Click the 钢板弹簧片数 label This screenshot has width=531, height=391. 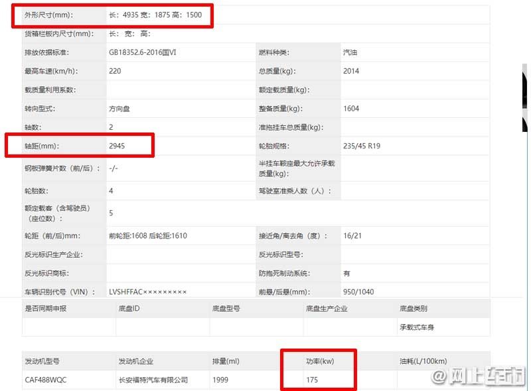[62, 168]
